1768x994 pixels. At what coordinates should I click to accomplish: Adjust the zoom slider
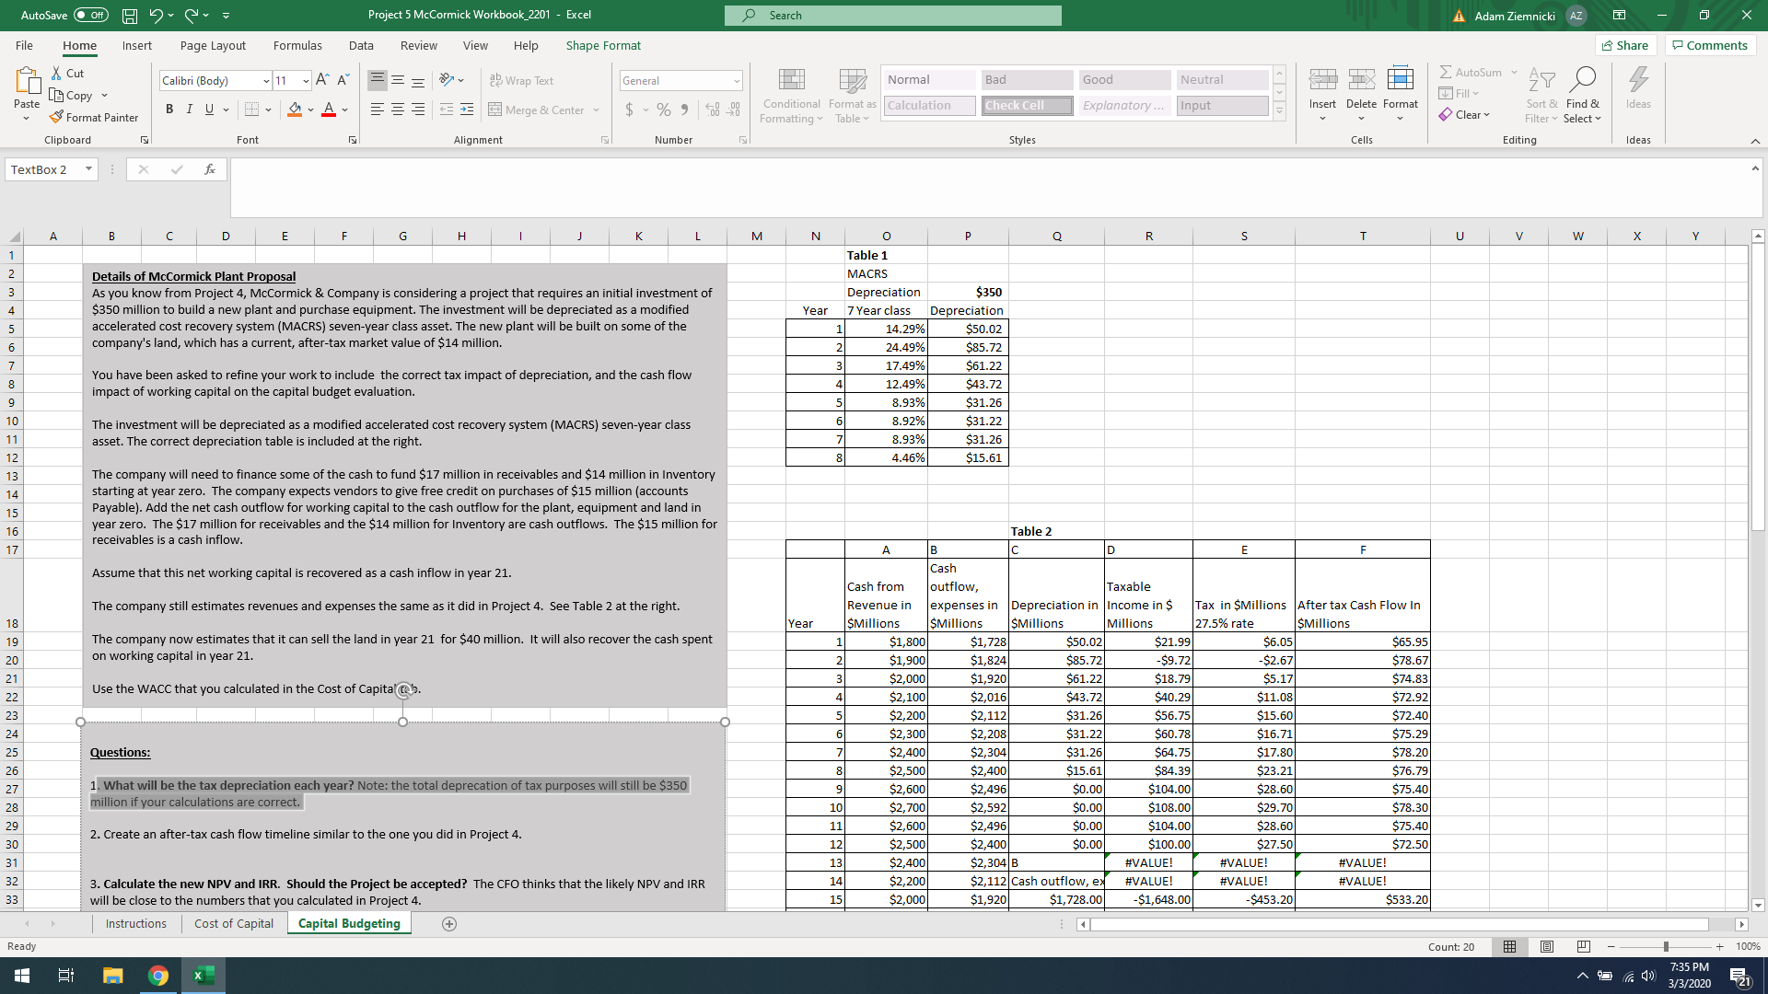click(1667, 946)
